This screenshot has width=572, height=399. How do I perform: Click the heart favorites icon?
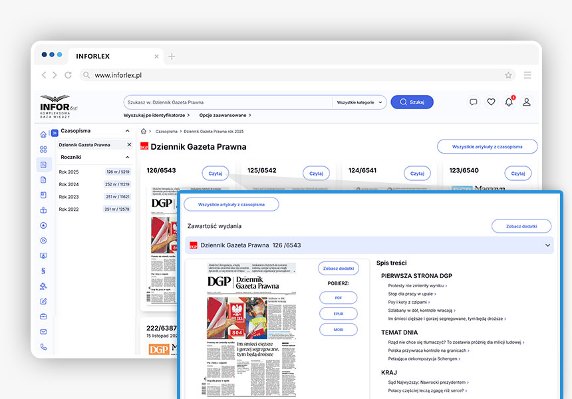(491, 102)
